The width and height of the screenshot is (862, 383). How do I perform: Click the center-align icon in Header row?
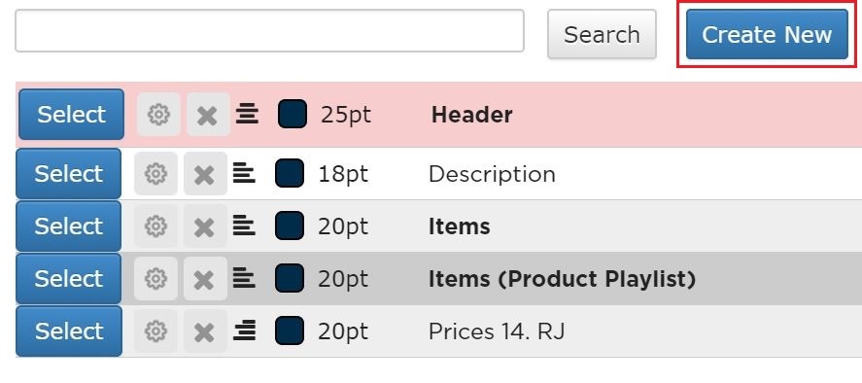pyautogui.click(x=248, y=115)
